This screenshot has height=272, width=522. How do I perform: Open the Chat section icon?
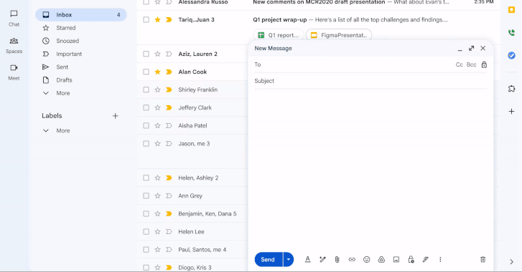pos(14,14)
